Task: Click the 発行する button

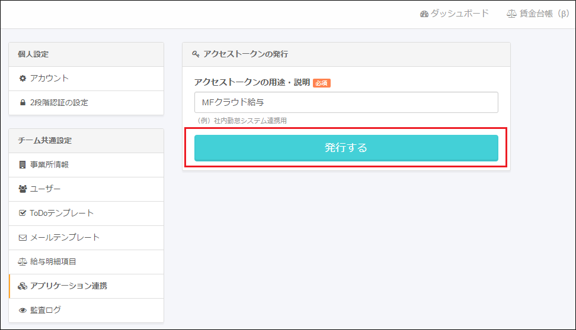Action: (x=346, y=148)
